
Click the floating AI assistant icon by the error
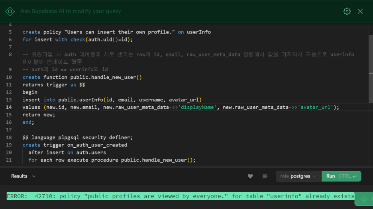coord(364,199)
